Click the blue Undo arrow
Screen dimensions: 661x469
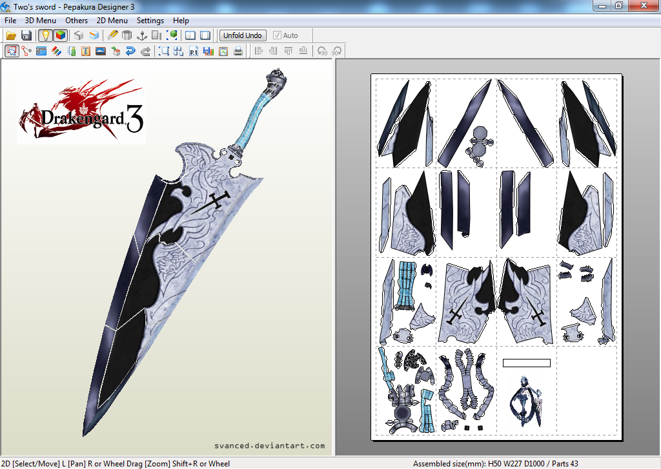pos(130,52)
